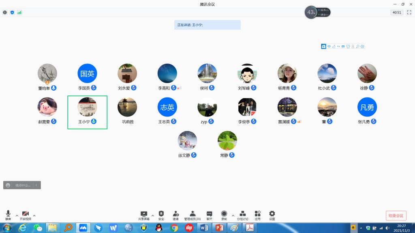The height and width of the screenshot is (233, 415).
Task: Open Breakout Rooms (分组讨论) icon
Action: (x=242, y=215)
